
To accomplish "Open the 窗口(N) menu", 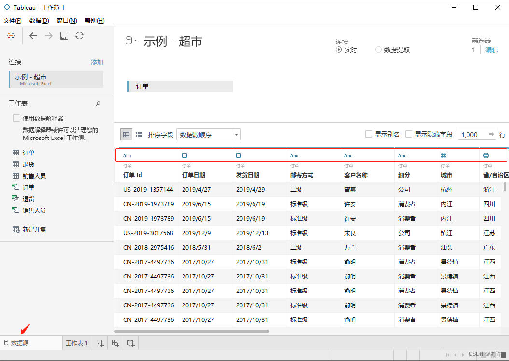I will point(67,21).
